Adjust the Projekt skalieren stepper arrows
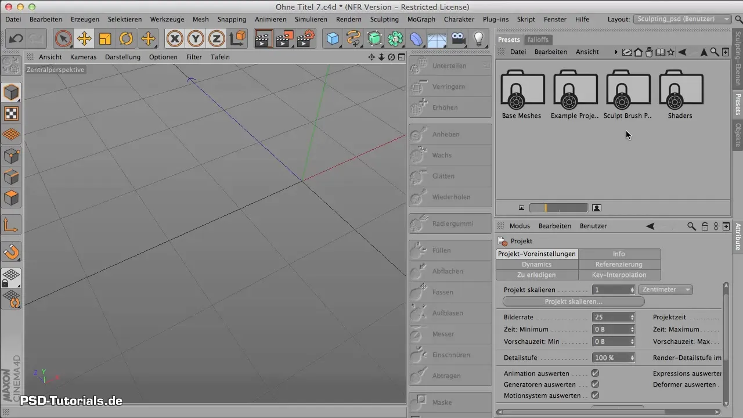Viewport: 743px width, 418px height. coord(632,290)
